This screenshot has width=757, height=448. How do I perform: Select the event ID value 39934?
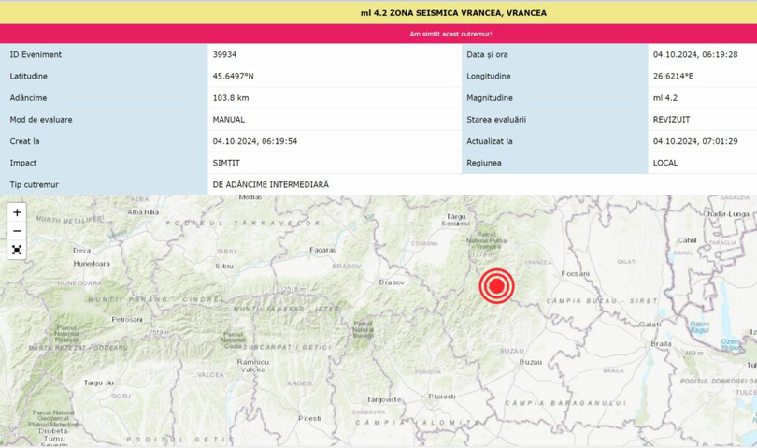coord(224,55)
